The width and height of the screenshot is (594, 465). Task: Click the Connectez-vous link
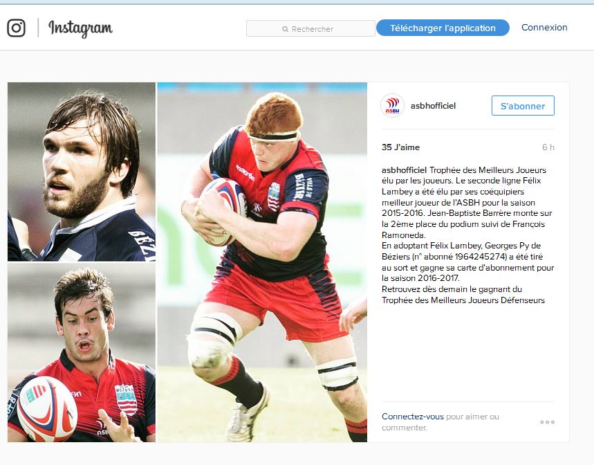coord(413,417)
